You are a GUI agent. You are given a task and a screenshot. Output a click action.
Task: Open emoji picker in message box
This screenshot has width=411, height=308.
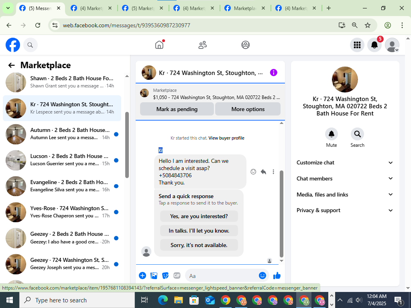tap(262, 276)
